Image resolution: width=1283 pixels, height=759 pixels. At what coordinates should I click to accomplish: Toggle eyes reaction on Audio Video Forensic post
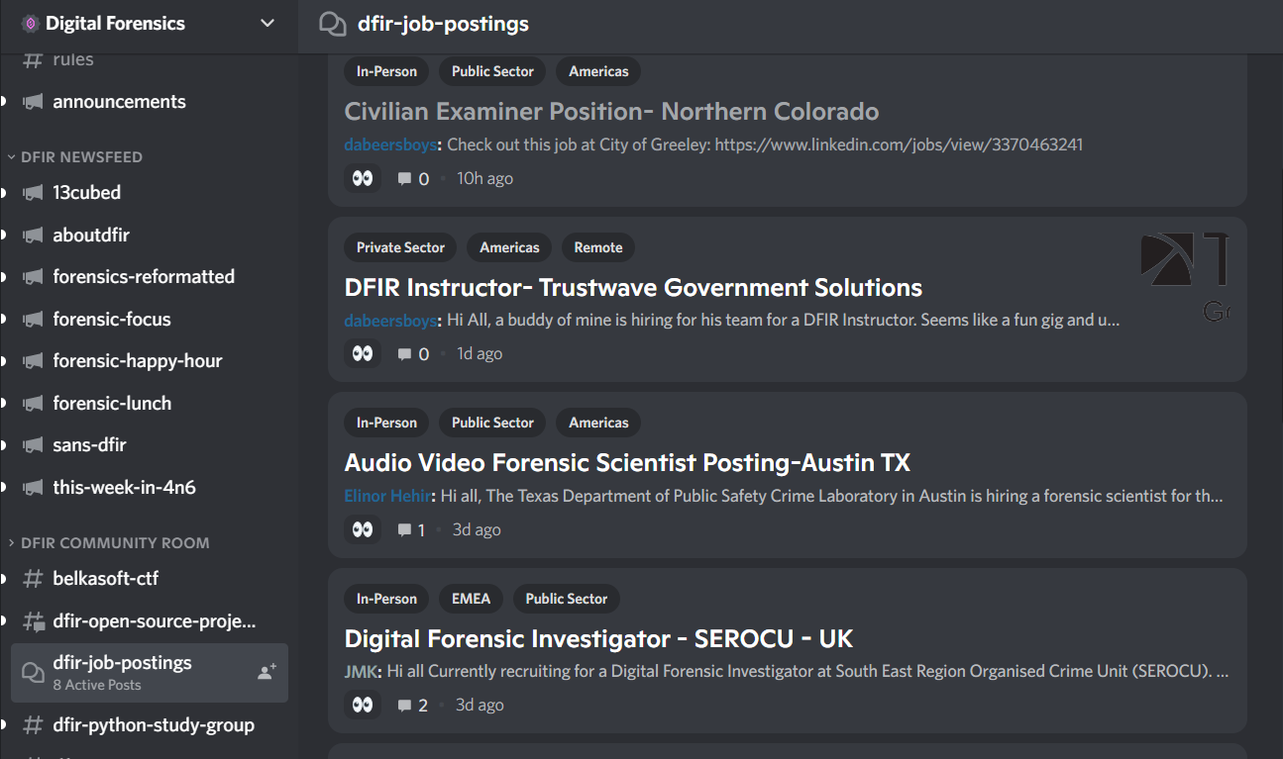click(x=363, y=529)
